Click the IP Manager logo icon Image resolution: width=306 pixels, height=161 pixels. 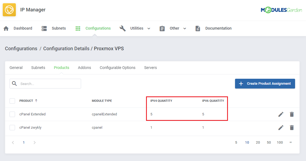[x=9, y=10]
